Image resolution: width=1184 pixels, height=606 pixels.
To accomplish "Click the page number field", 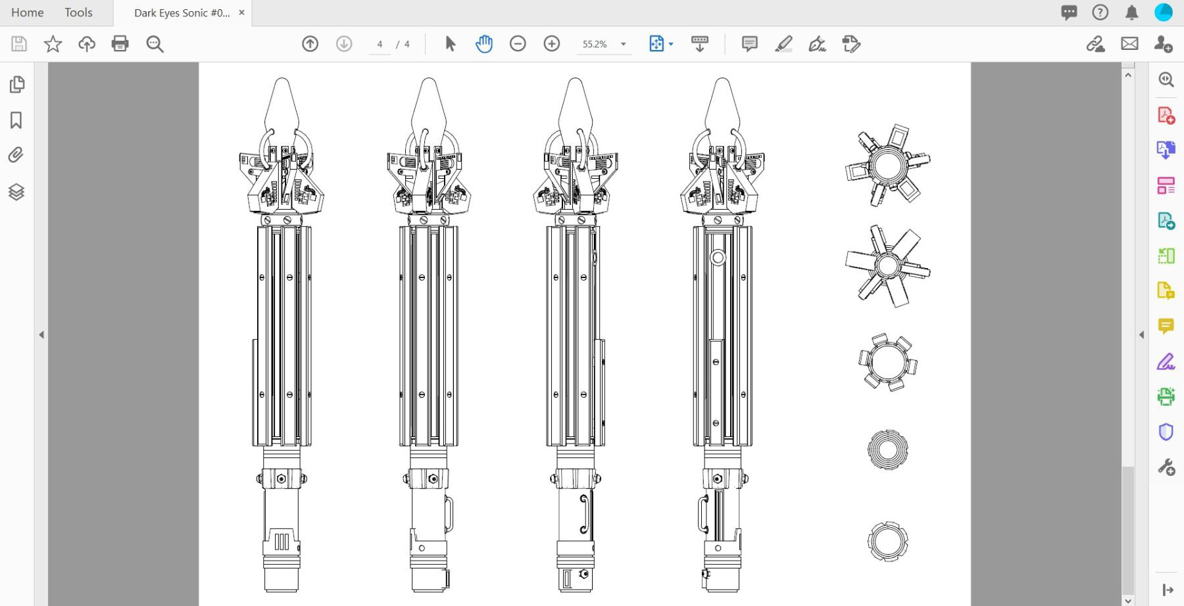I will tap(380, 44).
